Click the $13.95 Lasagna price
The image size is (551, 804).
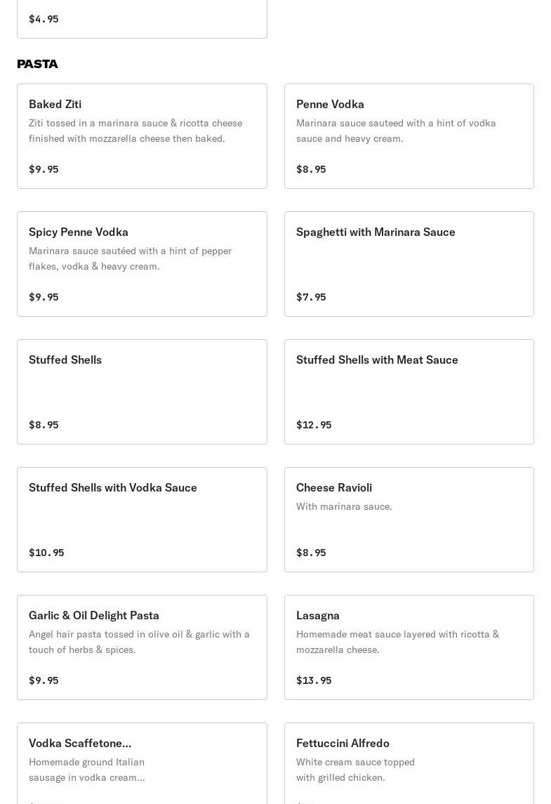coord(314,680)
